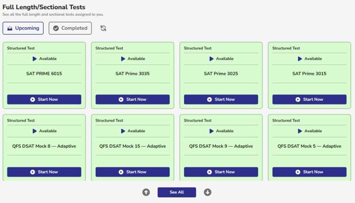Click the Available play icon for SAT Prime 3015

[x=300, y=59]
